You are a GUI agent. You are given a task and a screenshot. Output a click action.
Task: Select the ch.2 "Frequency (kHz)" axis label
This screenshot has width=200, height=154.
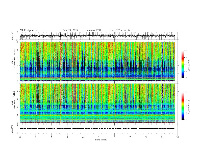tap(14, 100)
